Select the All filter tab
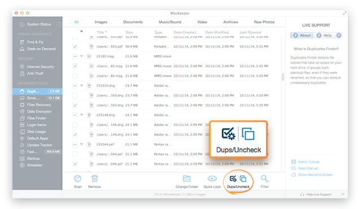 pos(76,22)
